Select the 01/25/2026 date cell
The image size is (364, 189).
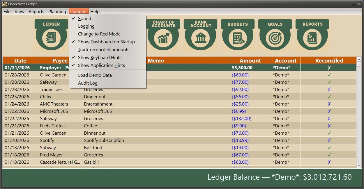click(x=20, y=97)
